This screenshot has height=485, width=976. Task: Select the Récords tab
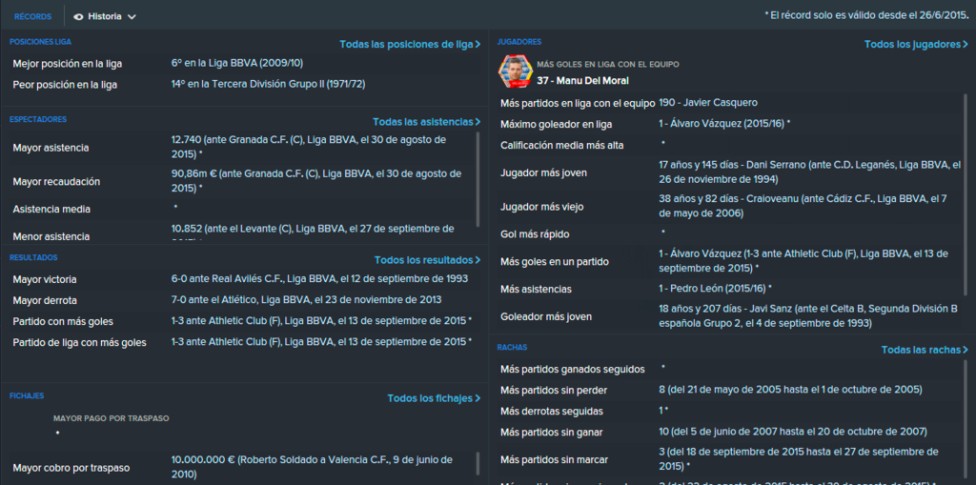33,17
